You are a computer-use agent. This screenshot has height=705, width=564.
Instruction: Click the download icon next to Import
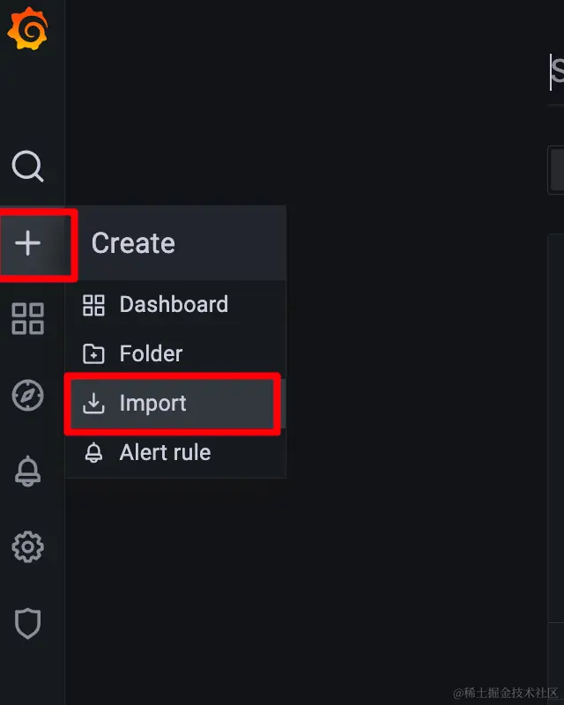(94, 403)
